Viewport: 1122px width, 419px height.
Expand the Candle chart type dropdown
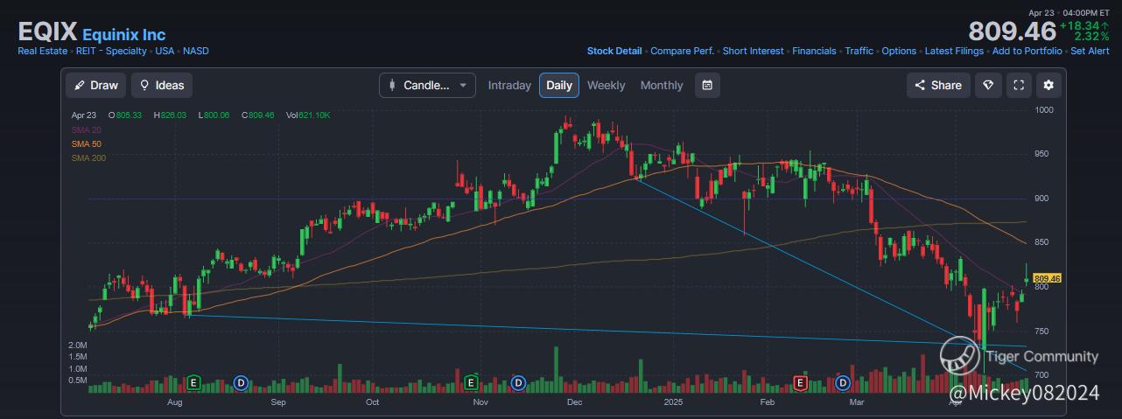427,85
